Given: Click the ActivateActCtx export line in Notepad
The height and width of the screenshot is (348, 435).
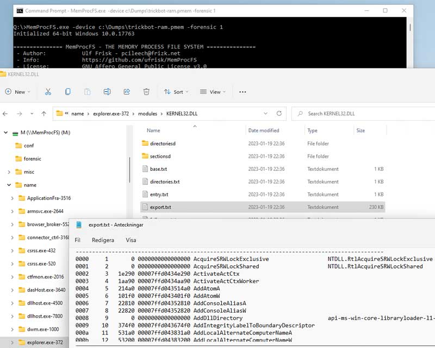Looking at the screenshot, I should [158, 274].
